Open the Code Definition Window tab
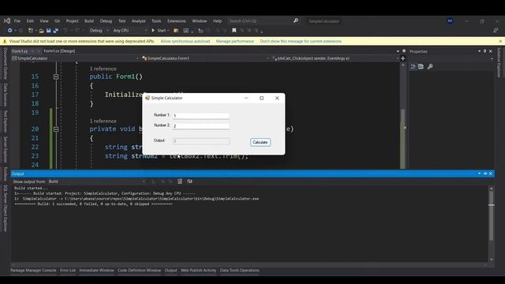This screenshot has height=284, width=505. click(x=139, y=271)
